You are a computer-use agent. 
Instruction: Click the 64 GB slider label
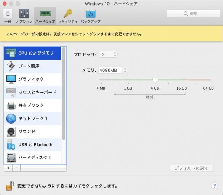tap(208, 88)
